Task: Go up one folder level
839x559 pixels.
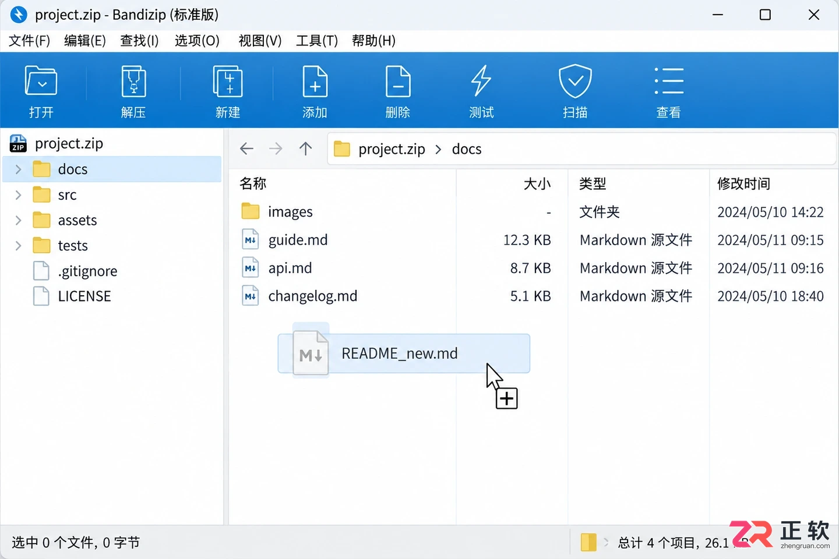Action: pyautogui.click(x=305, y=149)
